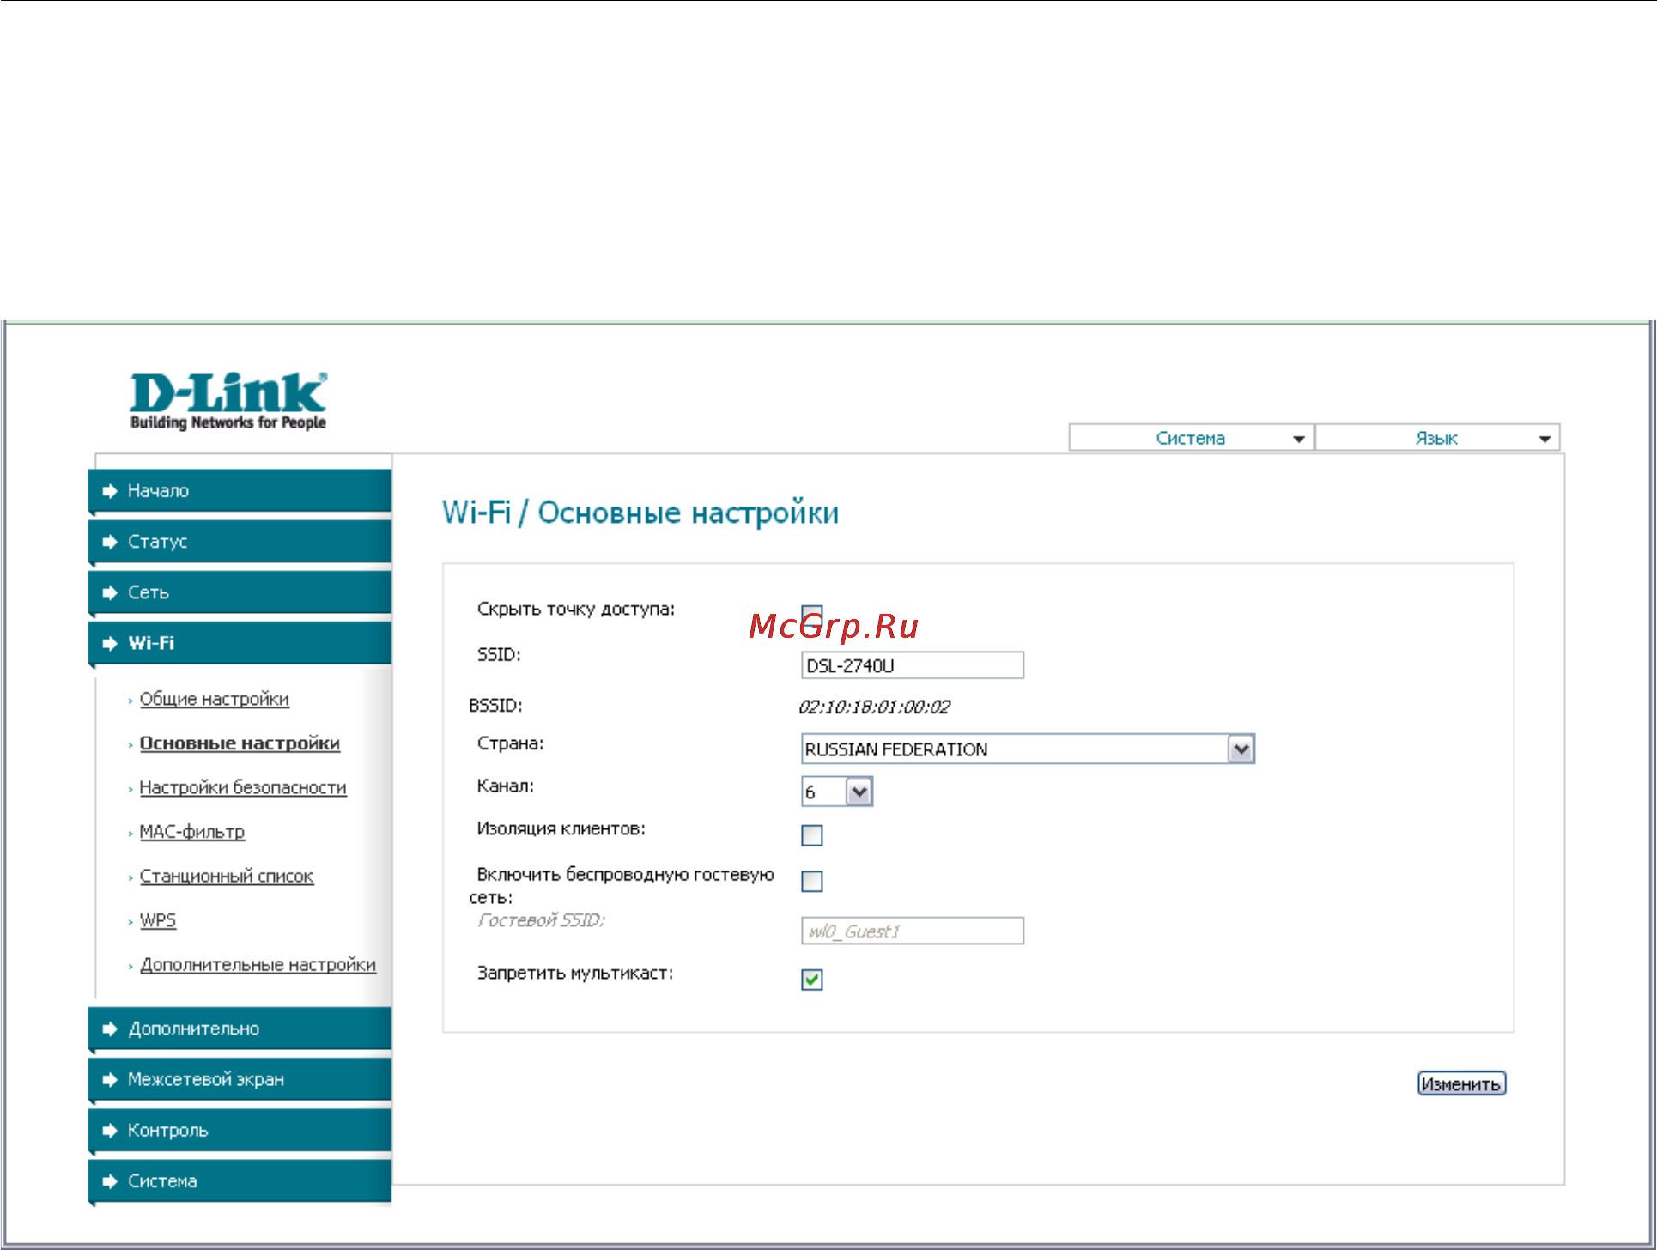The image size is (1657, 1250).
Task: Click the Канал label
Action: pos(506,786)
